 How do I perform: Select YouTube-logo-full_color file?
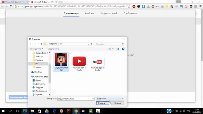(97, 64)
